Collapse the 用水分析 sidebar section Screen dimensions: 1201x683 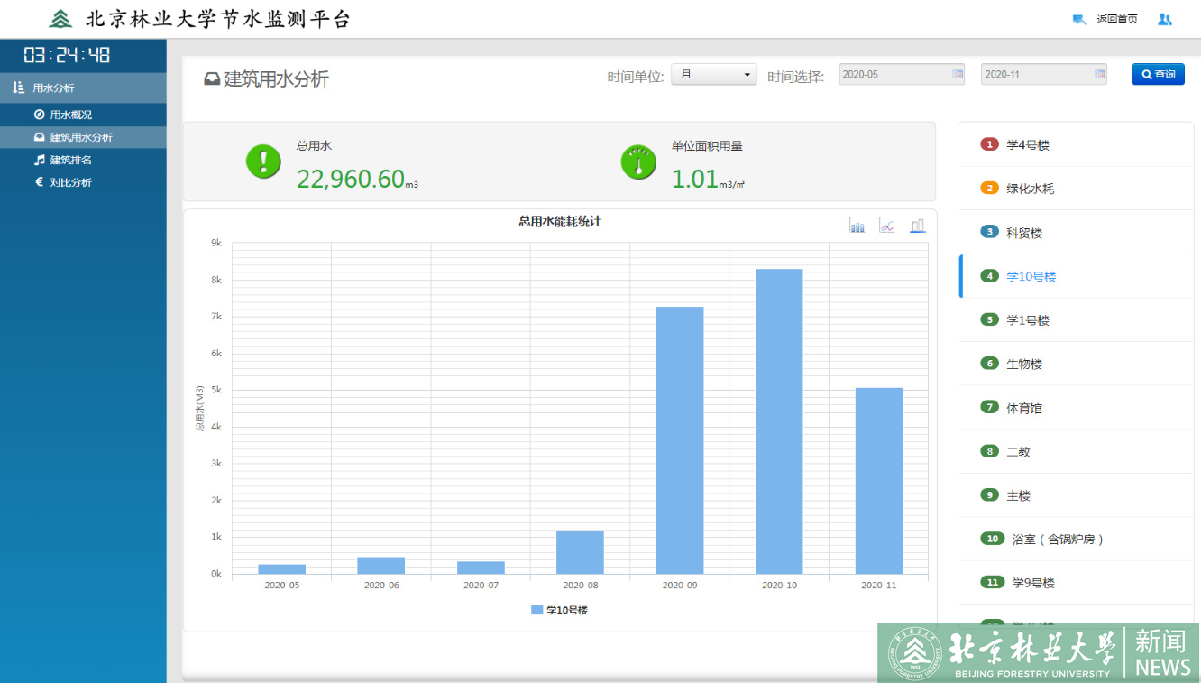pyautogui.click(x=83, y=88)
